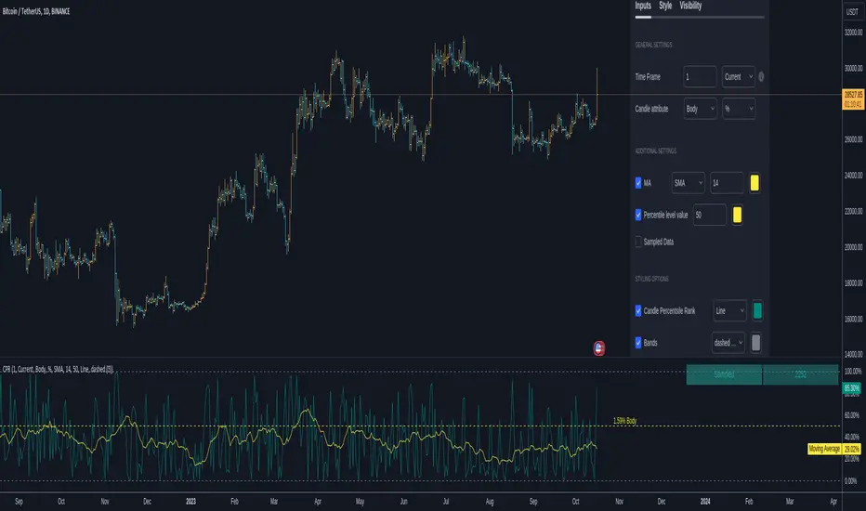
Task: Click the info icon beside Time Frame
Action: click(762, 77)
